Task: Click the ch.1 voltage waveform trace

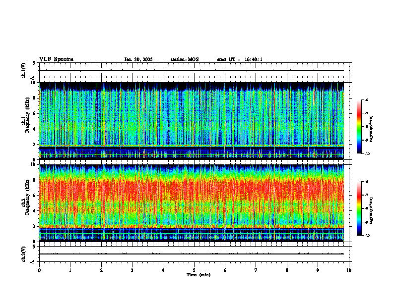Action: tap(192, 70)
